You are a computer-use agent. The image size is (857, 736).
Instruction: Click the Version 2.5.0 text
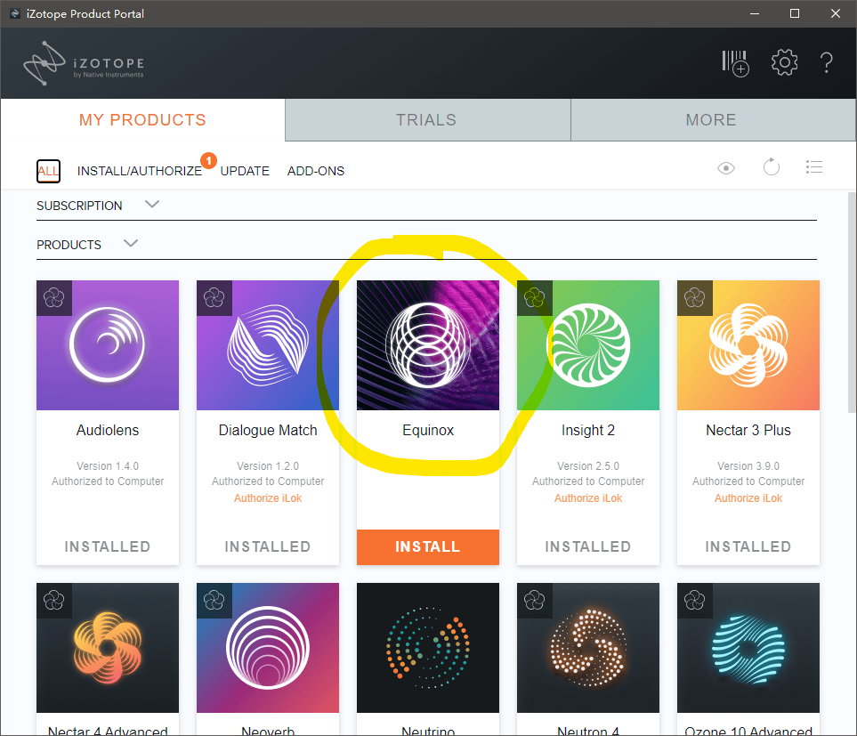point(588,466)
